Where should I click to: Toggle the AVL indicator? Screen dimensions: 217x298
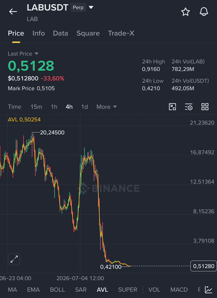(102, 290)
